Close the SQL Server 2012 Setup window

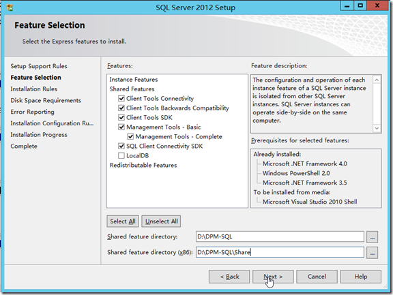tap(377, 5)
